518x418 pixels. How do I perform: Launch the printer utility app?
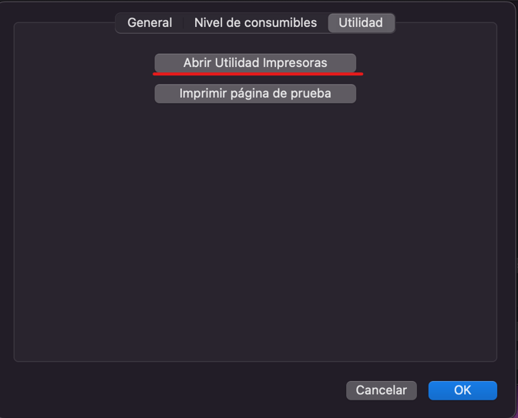(255, 62)
